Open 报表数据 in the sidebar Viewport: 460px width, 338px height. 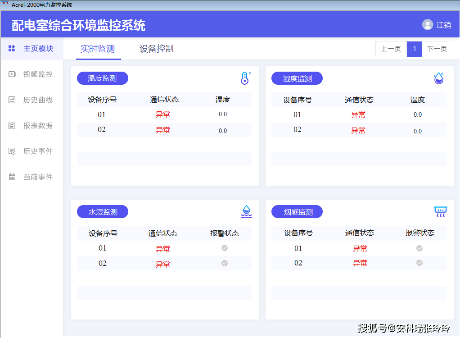click(x=38, y=126)
